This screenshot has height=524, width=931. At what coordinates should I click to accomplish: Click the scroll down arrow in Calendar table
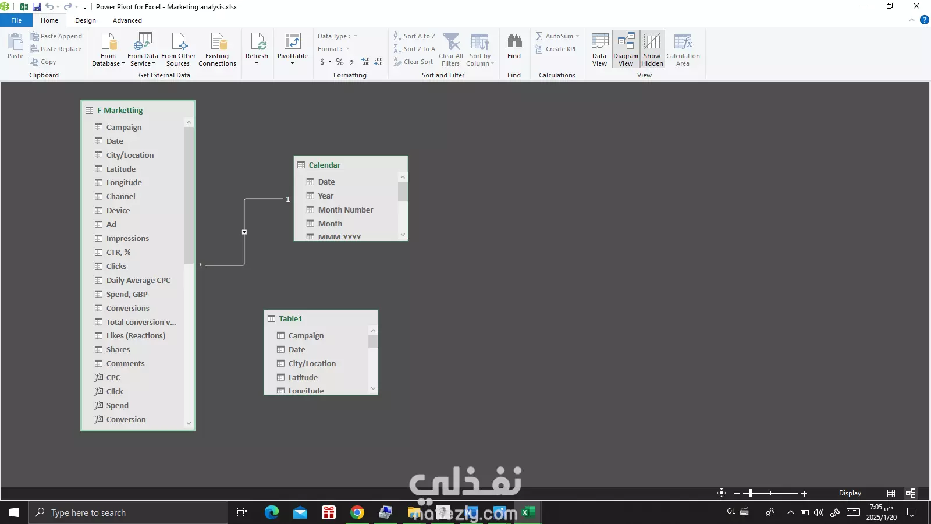coord(403,235)
